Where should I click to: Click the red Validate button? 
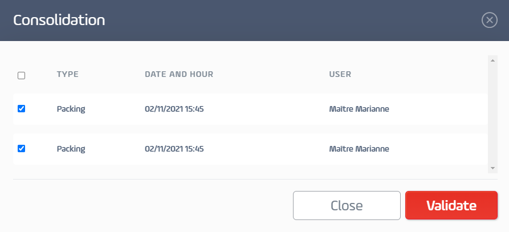pyautogui.click(x=451, y=205)
